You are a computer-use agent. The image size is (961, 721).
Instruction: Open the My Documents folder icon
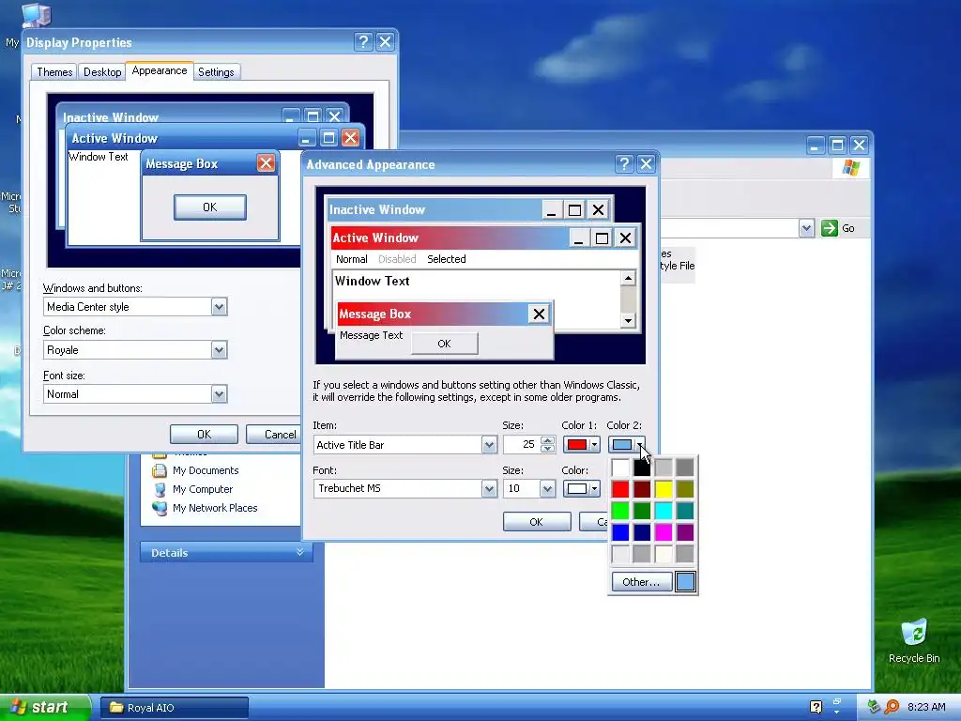tap(160, 470)
